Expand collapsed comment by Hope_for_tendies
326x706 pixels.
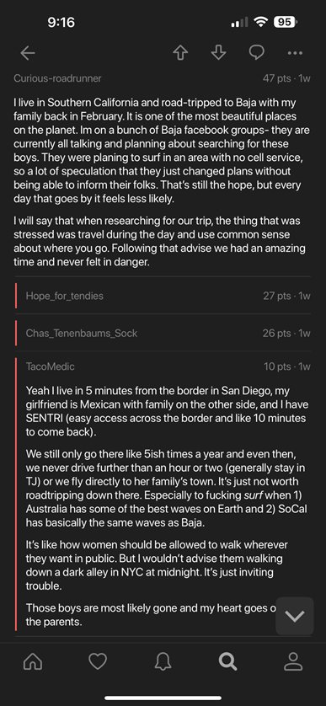pyautogui.click(x=163, y=296)
